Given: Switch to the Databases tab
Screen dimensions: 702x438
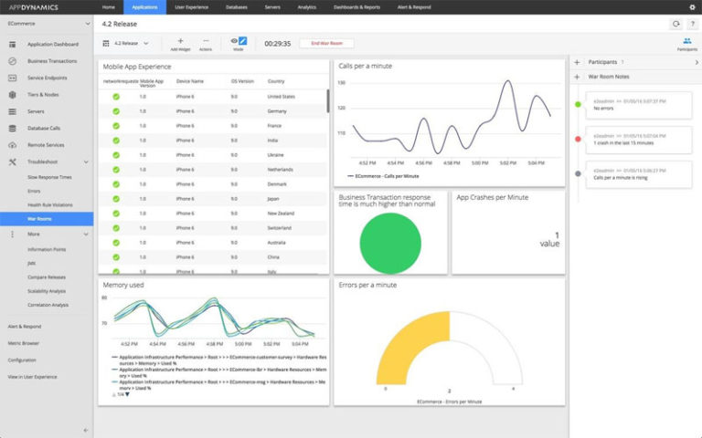Looking at the screenshot, I should coord(237,7).
